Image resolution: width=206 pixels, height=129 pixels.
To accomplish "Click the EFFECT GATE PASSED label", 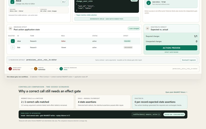I will [x=171, y=52].
